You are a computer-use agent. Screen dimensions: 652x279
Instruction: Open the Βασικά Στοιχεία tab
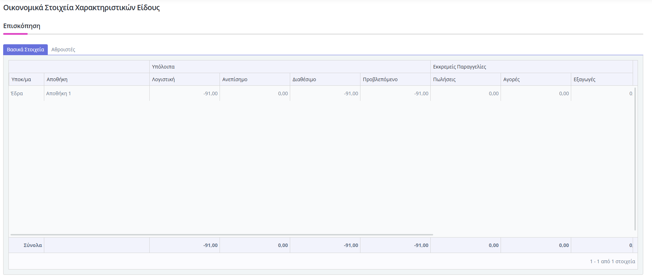(25, 50)
